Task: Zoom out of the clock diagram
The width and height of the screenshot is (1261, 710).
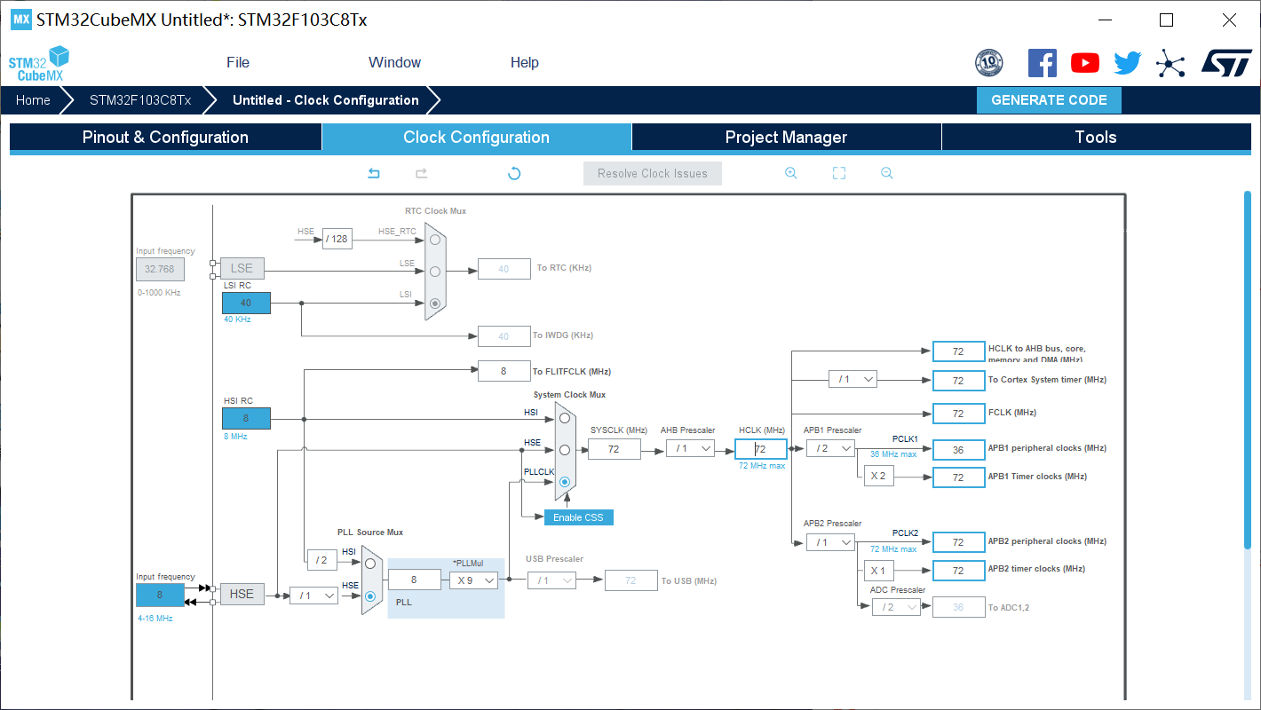Action: coord(886,173)
